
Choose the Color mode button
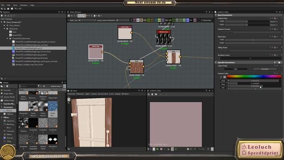[x=236, y=69]
